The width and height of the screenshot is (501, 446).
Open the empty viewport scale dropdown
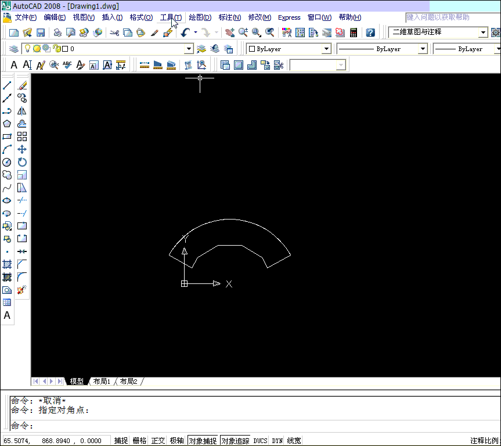(x=341, y=65)
